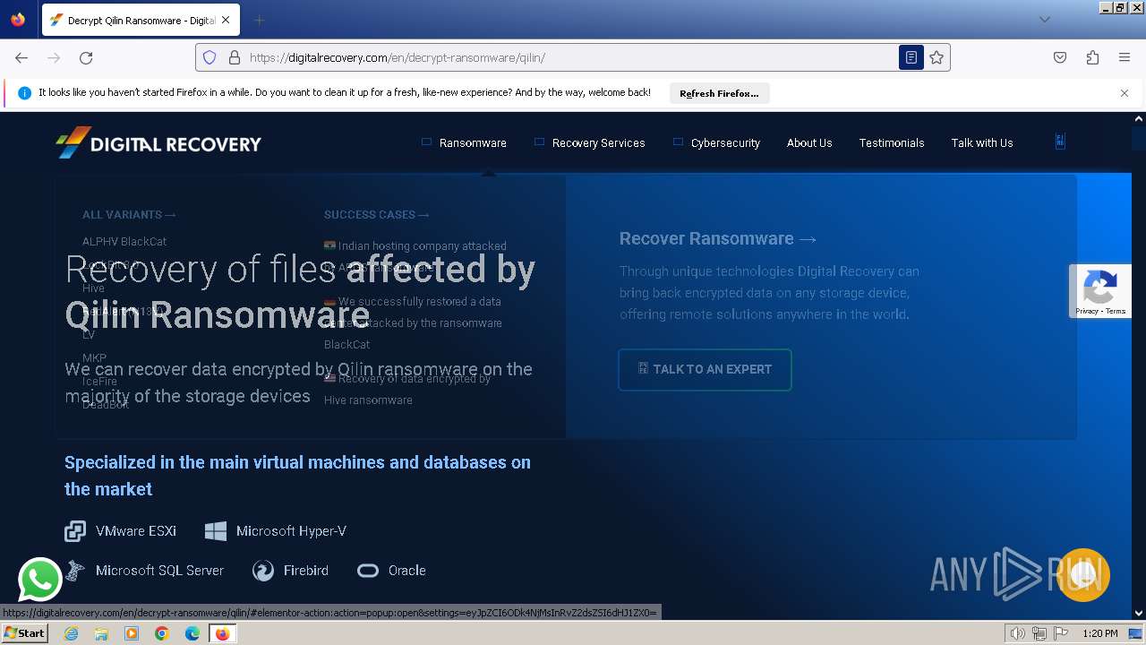Click the TALK TO AN EXPERT button

click(x=705, y=369)
